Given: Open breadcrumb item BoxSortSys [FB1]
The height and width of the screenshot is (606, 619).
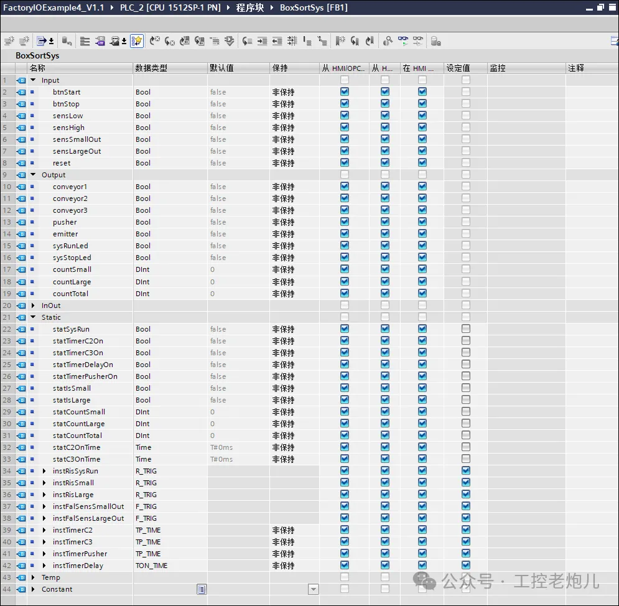Looking at the screenshot, I should pos(314,7).
